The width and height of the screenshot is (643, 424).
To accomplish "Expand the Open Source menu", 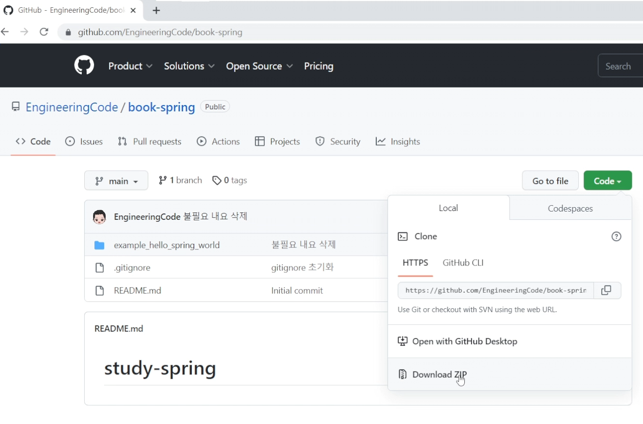I will 259,66.
